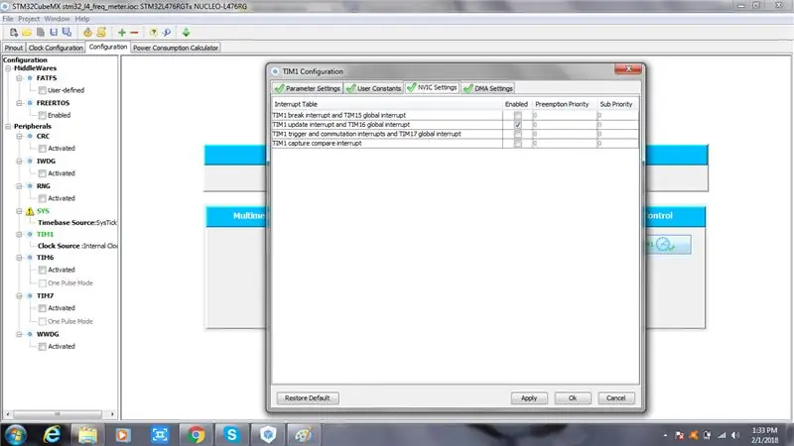Open the media player taskbar icon

click(123, 434)
